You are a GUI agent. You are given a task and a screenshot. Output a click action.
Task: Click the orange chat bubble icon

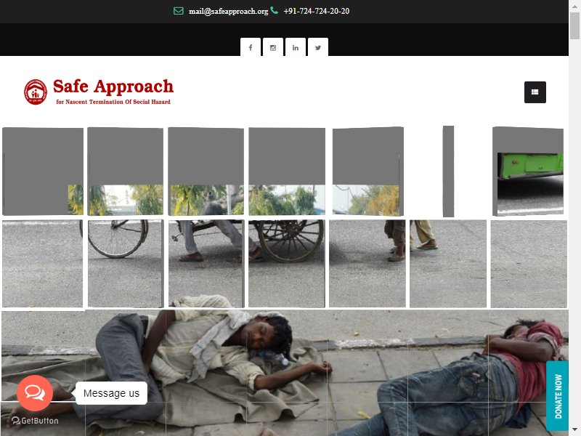point(35,393)
